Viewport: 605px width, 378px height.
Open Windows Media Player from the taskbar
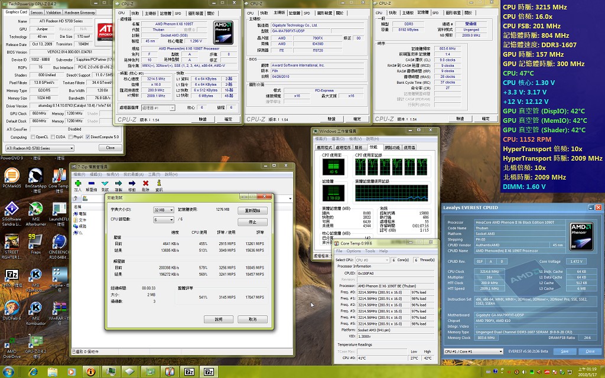(x=71, y=372)
